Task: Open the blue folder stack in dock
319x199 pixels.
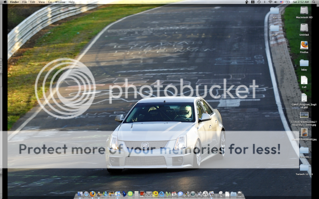Action: [233, 194]
